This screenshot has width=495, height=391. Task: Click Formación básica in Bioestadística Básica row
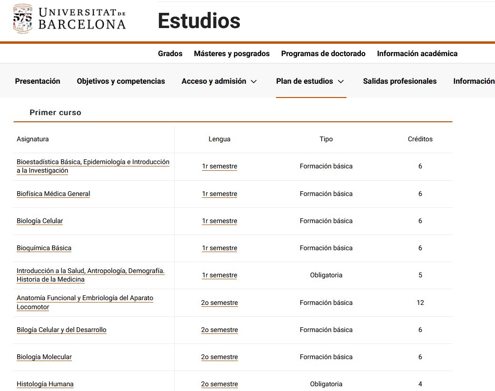click(x=326, y=166)
